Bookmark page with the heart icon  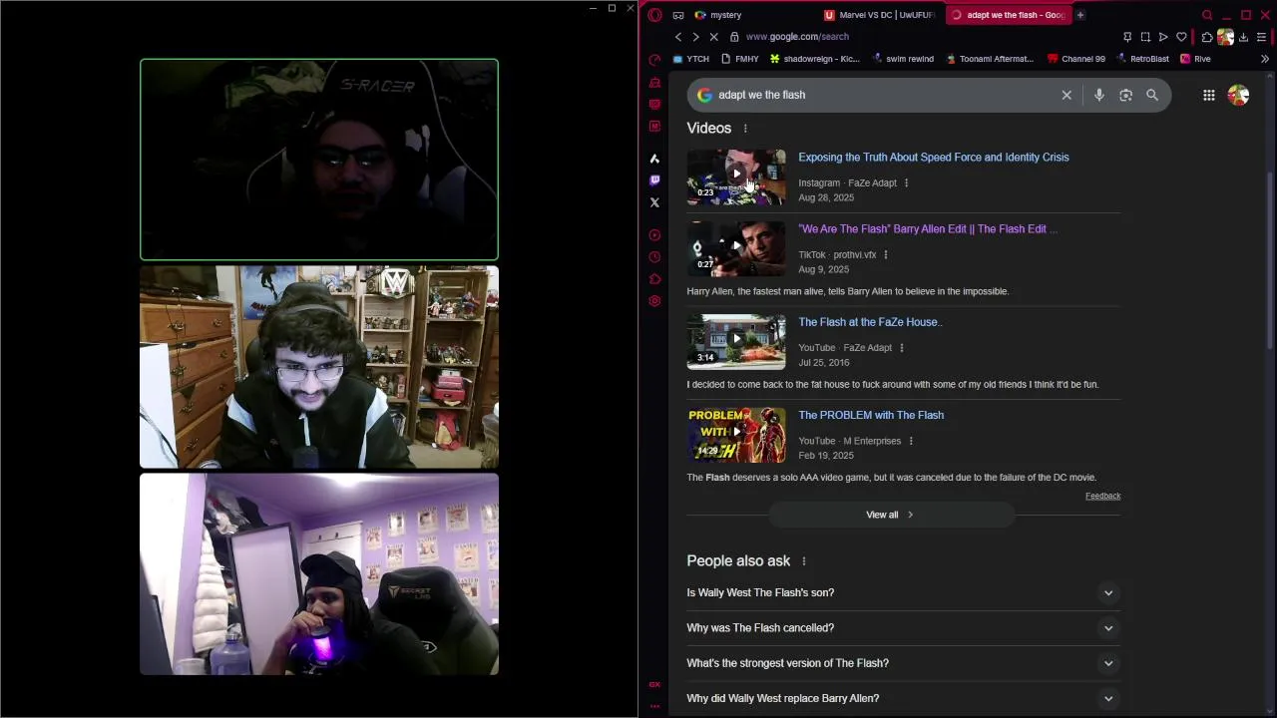click(x=1181, y=37)
